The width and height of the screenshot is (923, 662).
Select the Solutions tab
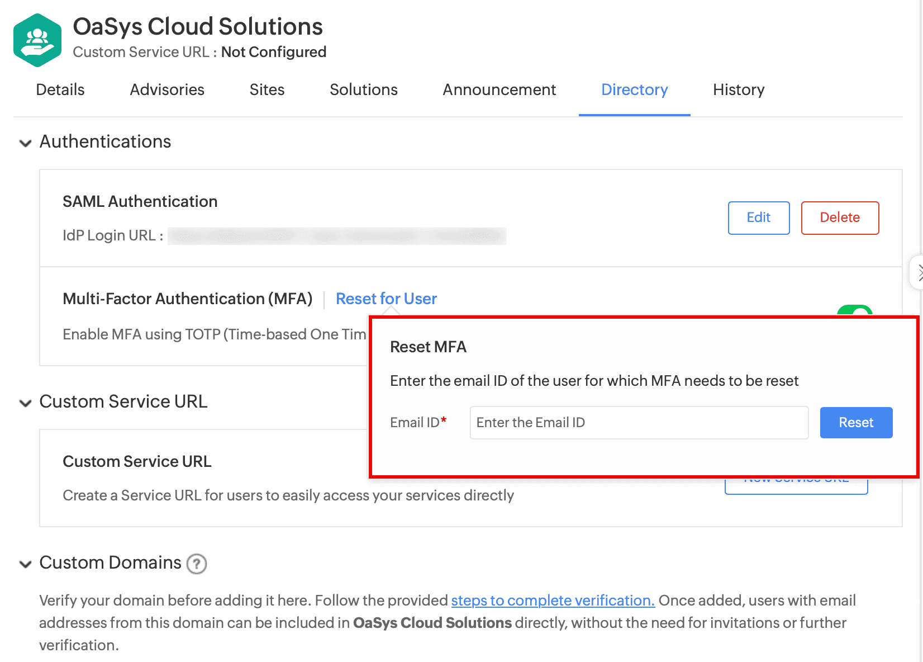tap(364, 90)
